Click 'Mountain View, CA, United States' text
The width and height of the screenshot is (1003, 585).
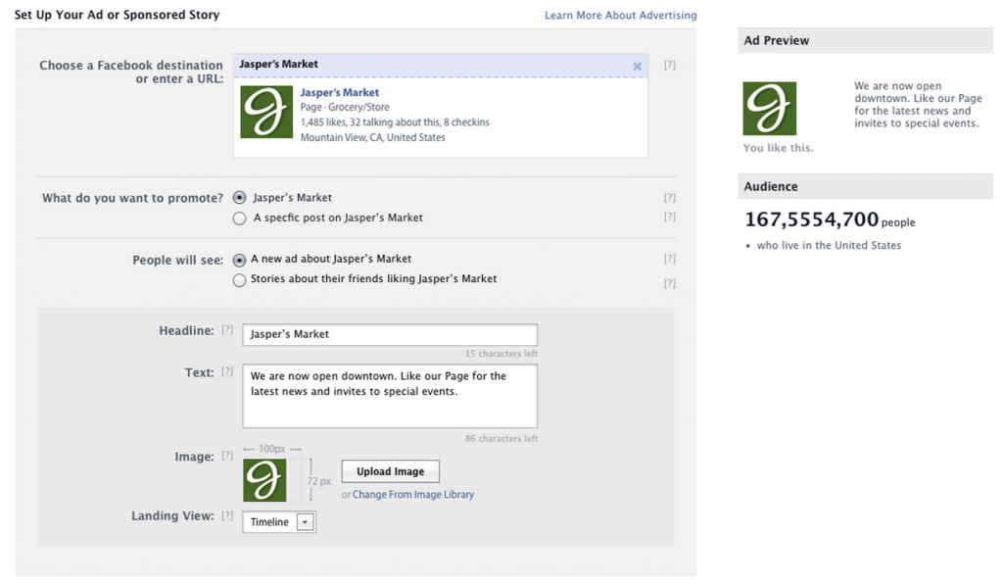[373, 137]
